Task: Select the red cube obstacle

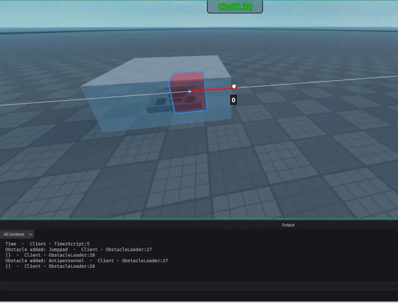Action: [188, 92]
